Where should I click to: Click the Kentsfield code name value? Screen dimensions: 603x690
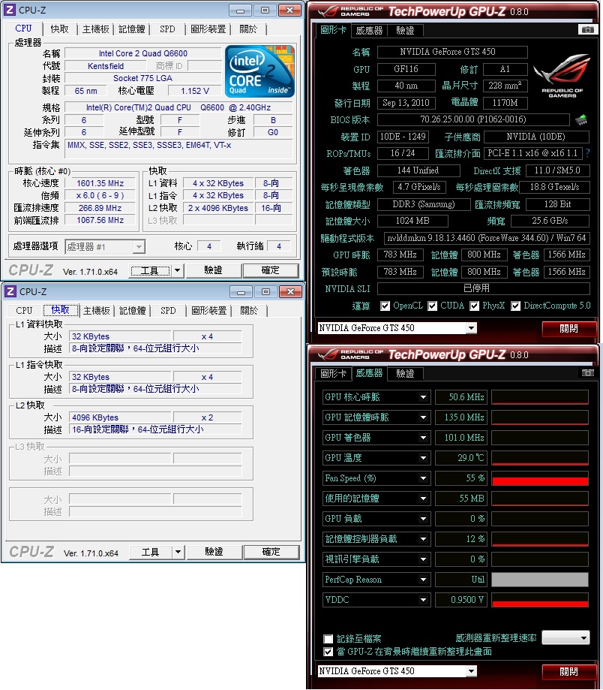[106, 66]
